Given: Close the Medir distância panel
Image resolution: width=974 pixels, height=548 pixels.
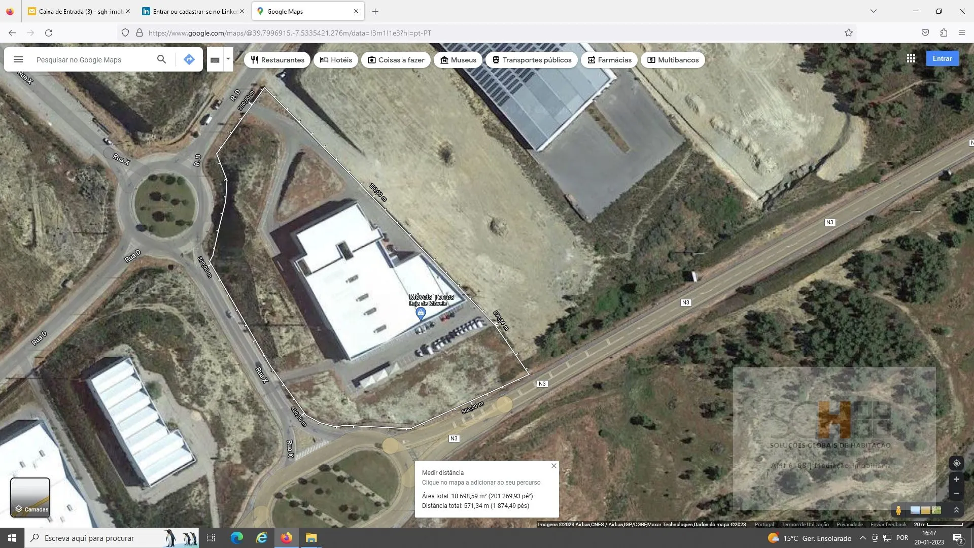Looking at the screenshot, I should tap(554, 466).
